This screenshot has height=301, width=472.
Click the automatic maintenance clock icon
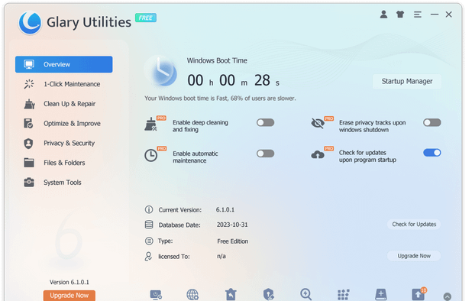[150, 156]
